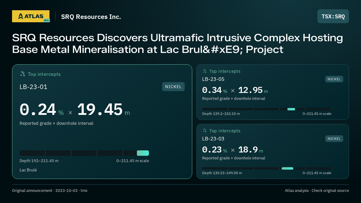Click the LB-23-03 hole ID
The image size is (361, 203).
213,139
